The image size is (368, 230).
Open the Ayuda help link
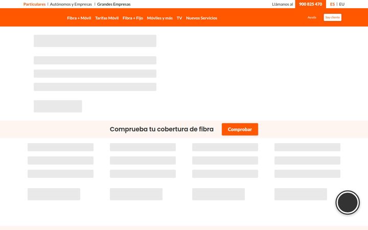click(312, 17)
